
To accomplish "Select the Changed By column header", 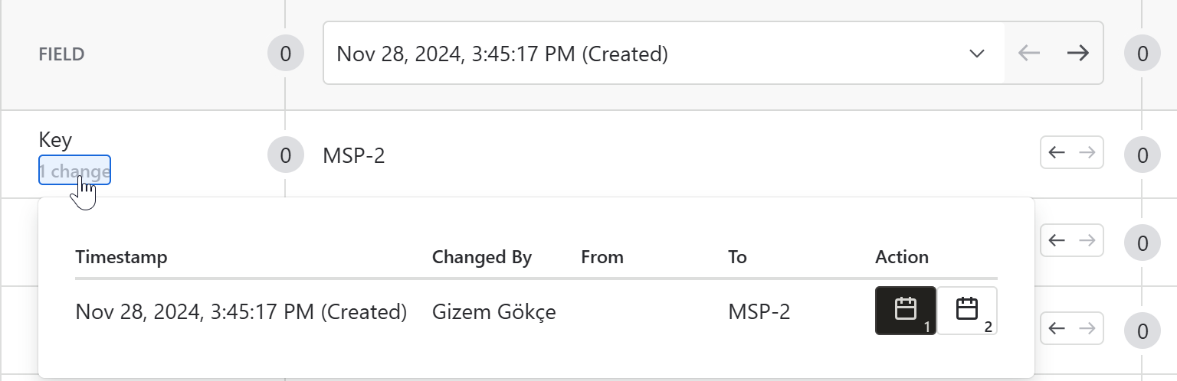I will [x=481, y=257].
